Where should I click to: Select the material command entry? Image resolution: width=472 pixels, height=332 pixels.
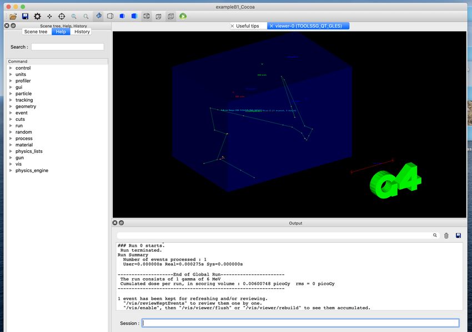pos(24,145)
